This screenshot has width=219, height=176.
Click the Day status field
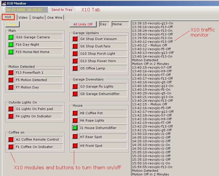pos(104,24)
